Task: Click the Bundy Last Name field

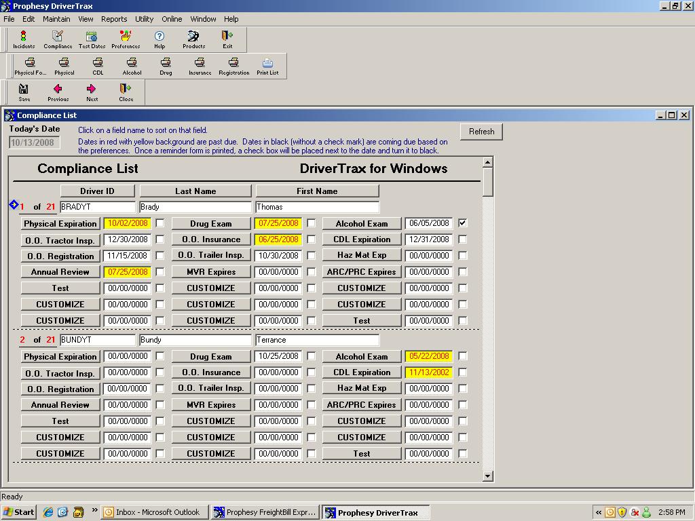Action: pos(195,340)
